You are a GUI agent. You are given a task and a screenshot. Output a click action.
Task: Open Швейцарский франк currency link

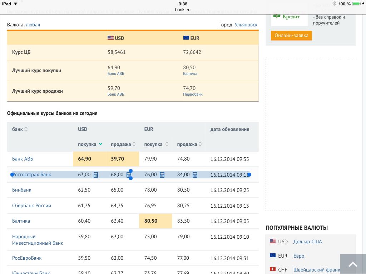pyautogui.click(x=317, y=270)
